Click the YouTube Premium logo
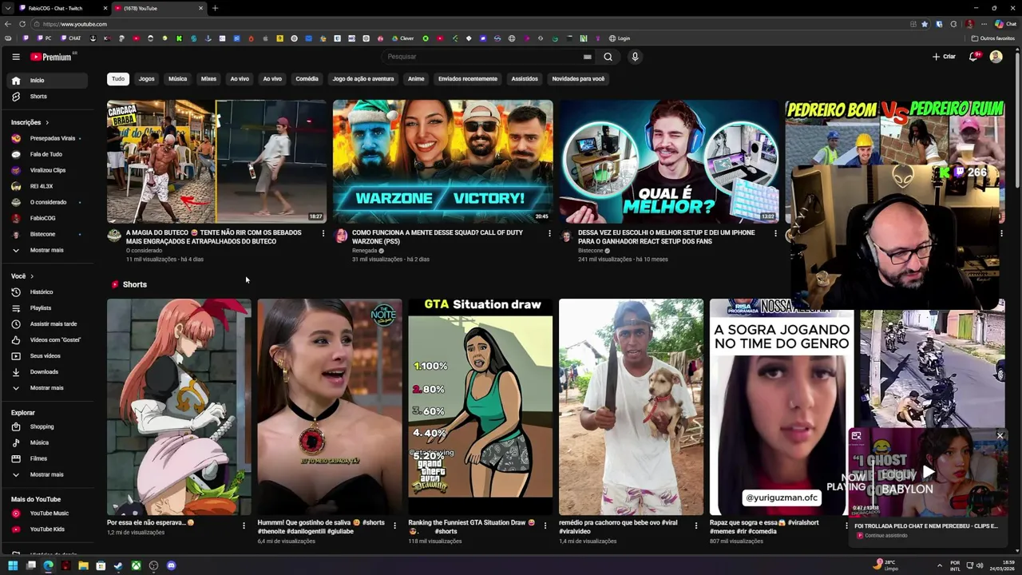The width and height of the screenshot is (1022, 575). coord(51,57)
